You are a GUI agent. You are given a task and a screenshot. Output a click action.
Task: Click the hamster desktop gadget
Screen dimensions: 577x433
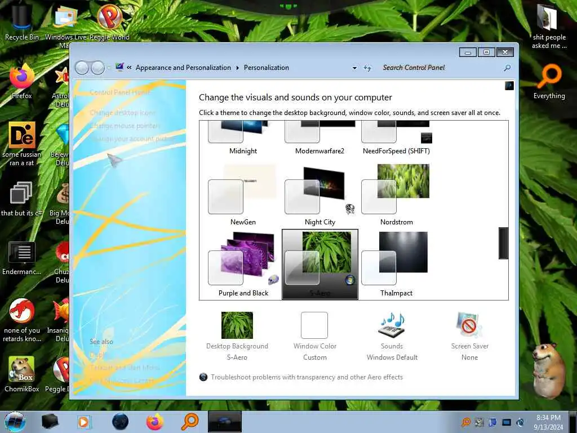click(549, 370)
